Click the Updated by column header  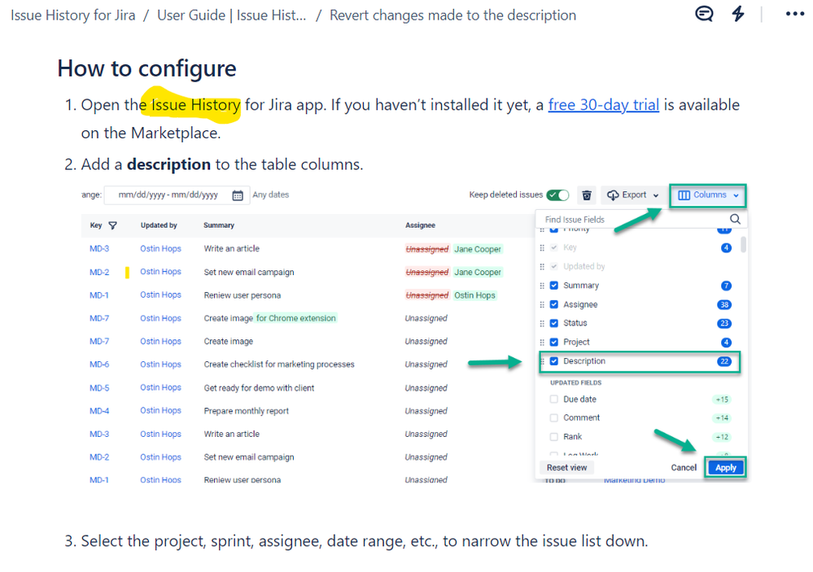(x=159, y=225)
